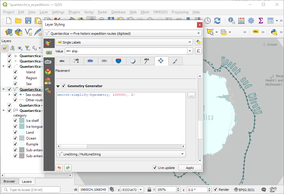Toggle Sea routes layer visibility
Screen dimensions: 284x194
[x=15, y=94]
